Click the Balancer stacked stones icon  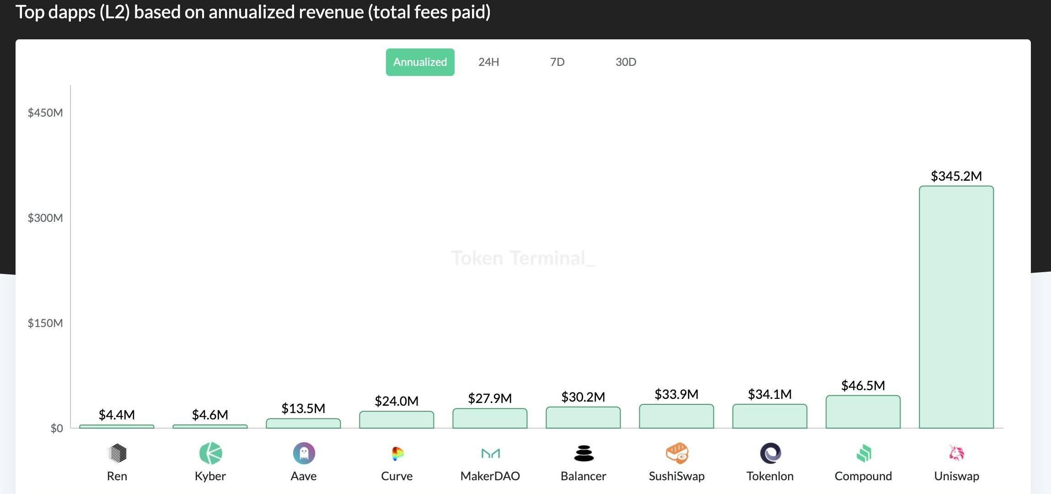click(x=584, y=453)
